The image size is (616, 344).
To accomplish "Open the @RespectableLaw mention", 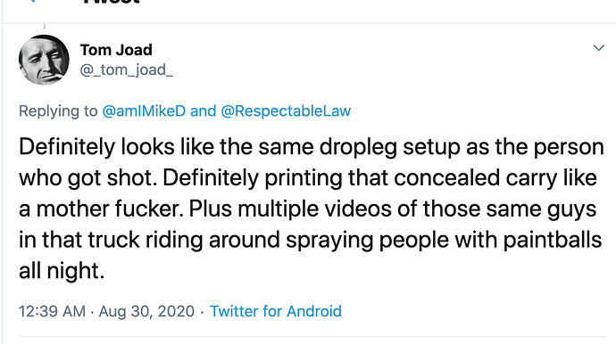I will (286, 111).
